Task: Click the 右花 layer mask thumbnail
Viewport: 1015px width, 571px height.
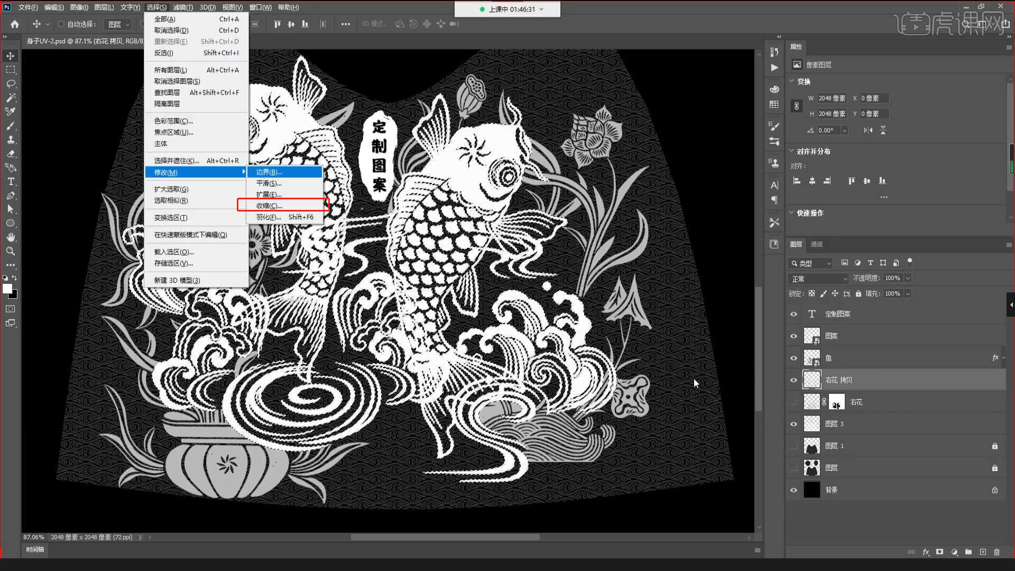Action: point(836,402)
